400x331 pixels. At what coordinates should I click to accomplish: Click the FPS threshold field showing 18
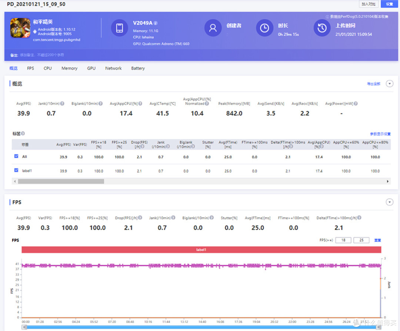pyautogui.click(x=343, y=240)
